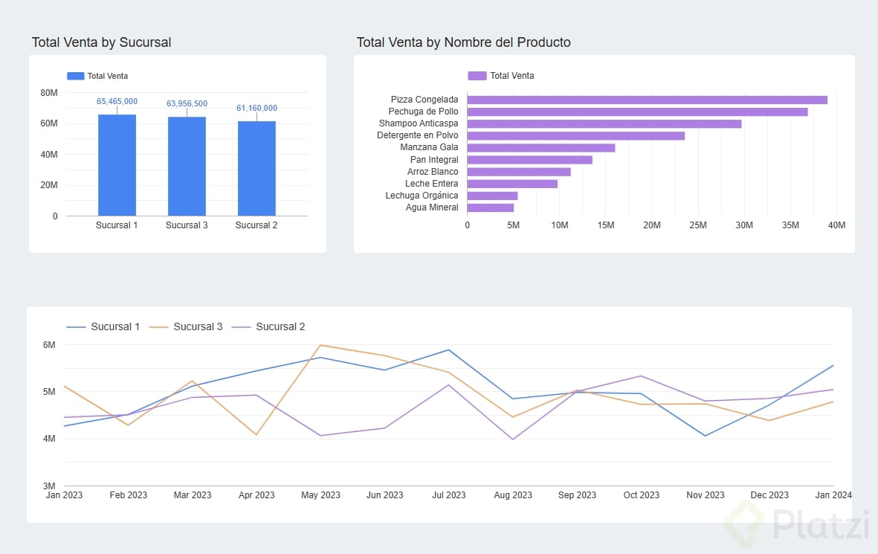Screen dimensions: 878x554
Task: Select the Shampoo Anticaspa bar
Action: tap(604, 123)
